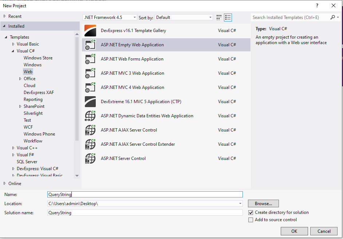Viewport: 343px width, 239px height.
Task: Select the Test category
Action: (27, 120)
